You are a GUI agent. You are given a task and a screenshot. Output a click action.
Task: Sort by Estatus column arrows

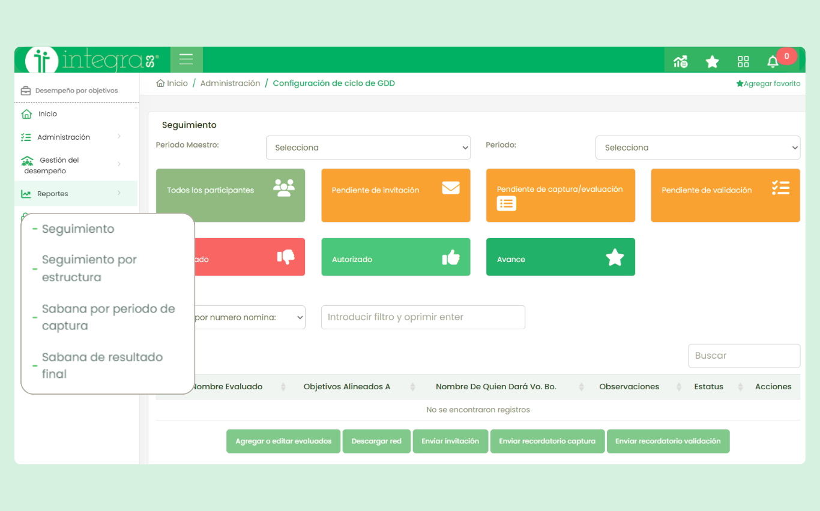click(x=740, y=387)
